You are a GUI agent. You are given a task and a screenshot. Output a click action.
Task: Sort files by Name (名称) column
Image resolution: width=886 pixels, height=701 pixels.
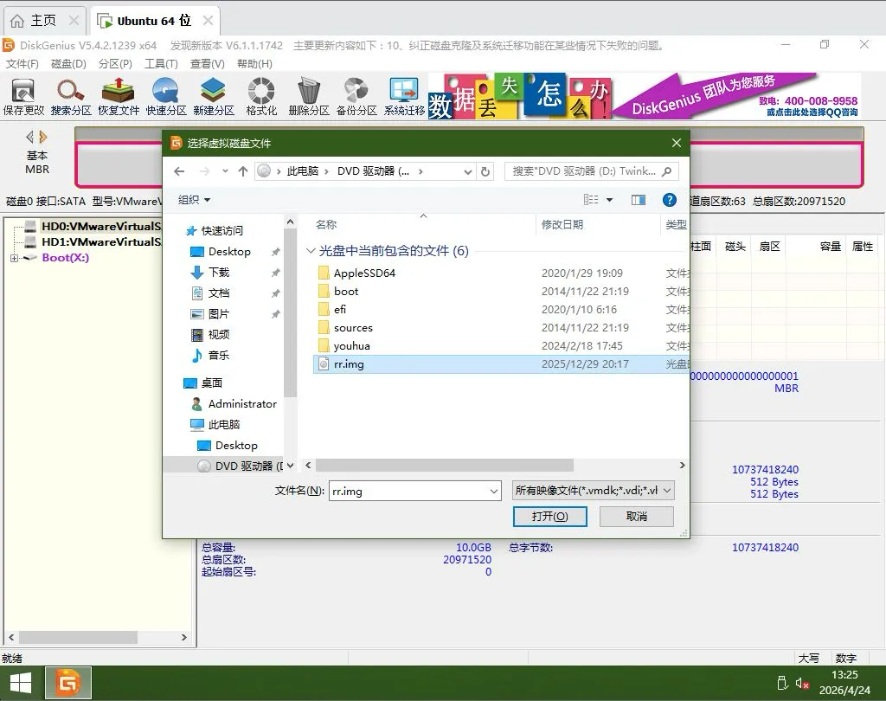coord(326,224)
